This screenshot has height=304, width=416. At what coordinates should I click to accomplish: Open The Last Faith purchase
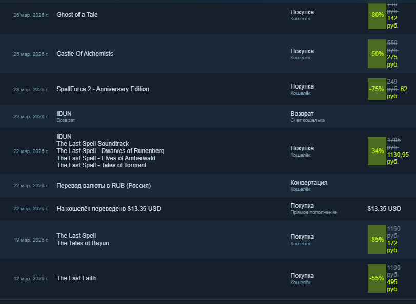point(76,278)
